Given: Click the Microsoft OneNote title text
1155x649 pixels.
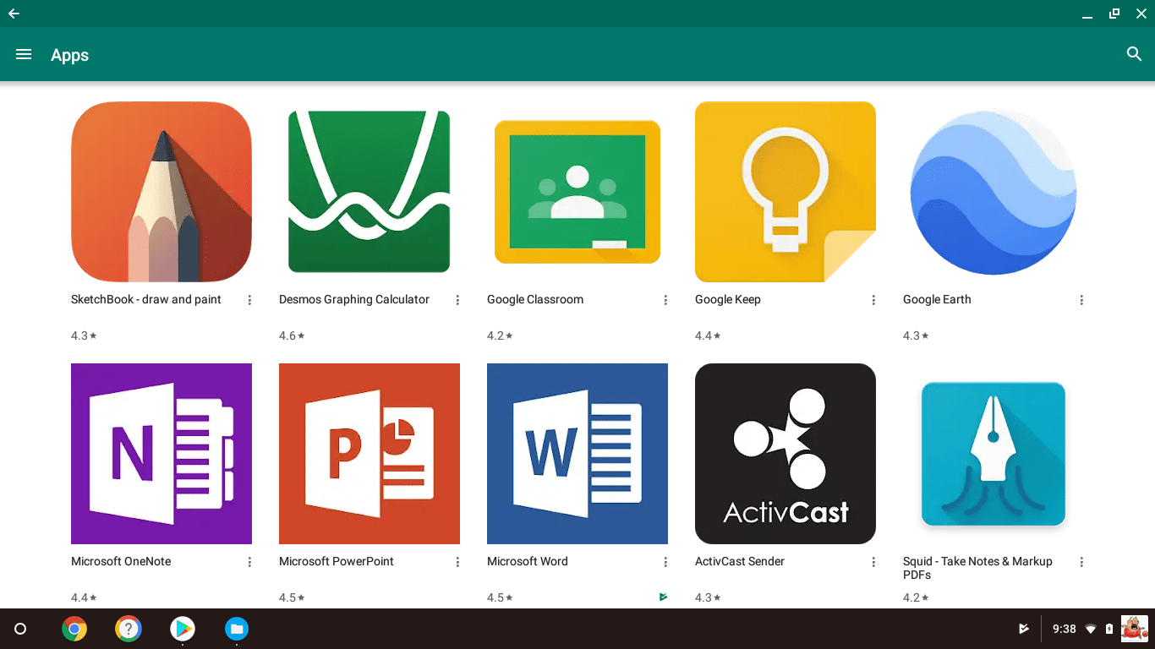Looking at the screenshot, I should tap(121, 561).
